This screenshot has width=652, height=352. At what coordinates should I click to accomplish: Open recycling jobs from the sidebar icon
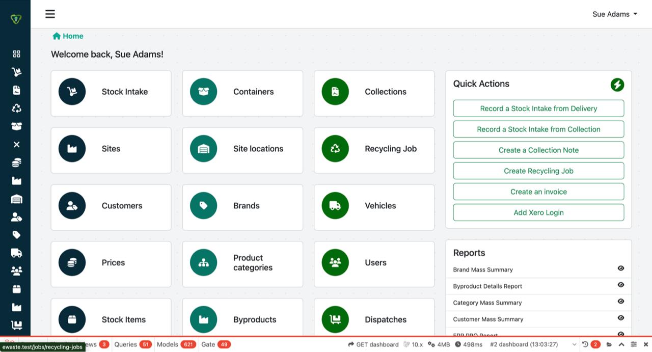(x=16, y=109)
